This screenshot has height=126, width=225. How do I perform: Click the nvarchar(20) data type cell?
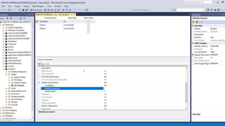coord(72,29)
